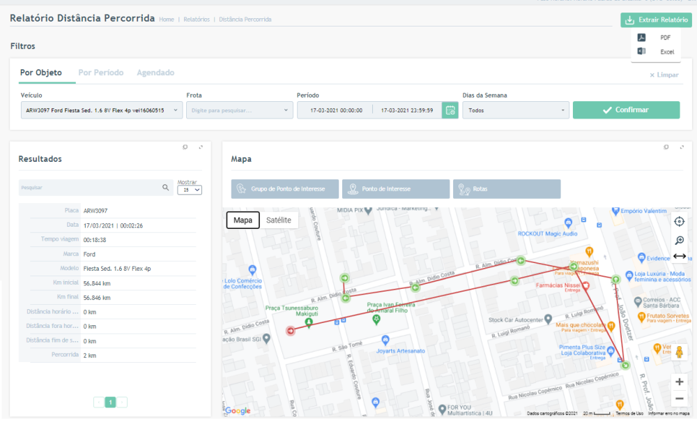Click the Relatórios breadcrumb link
The width and height of the screenshot is (697, 427).
pos(197,20)
